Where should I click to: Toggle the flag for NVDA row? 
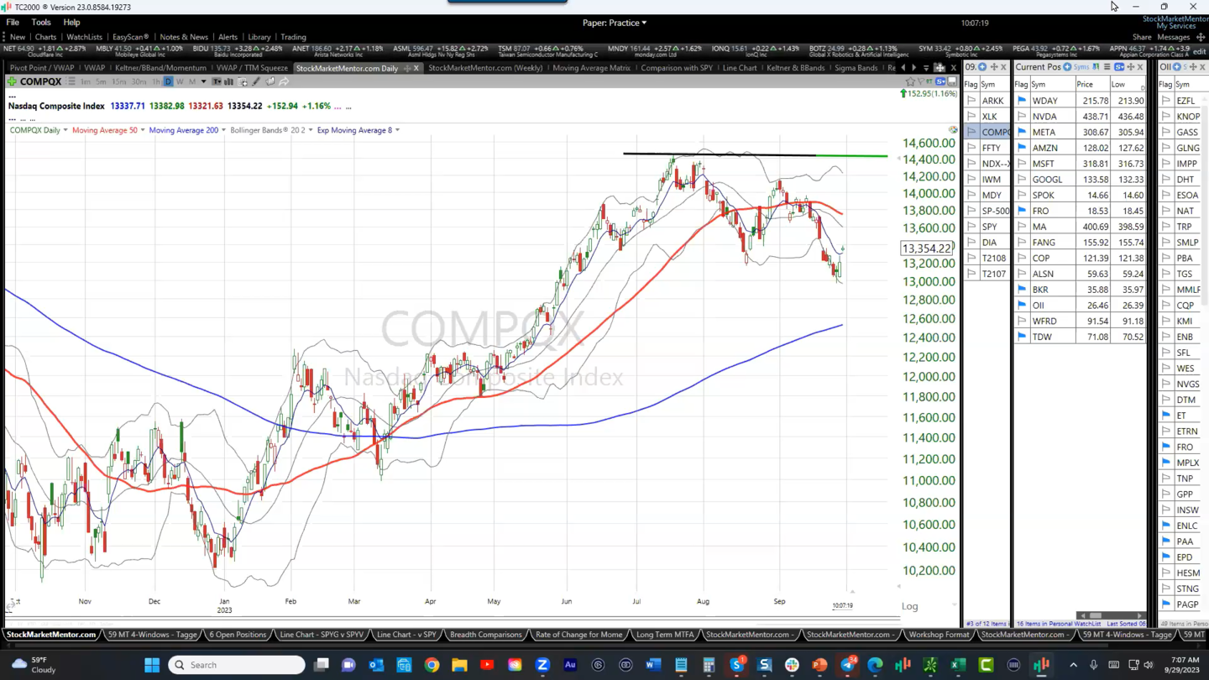[1022, 117]
